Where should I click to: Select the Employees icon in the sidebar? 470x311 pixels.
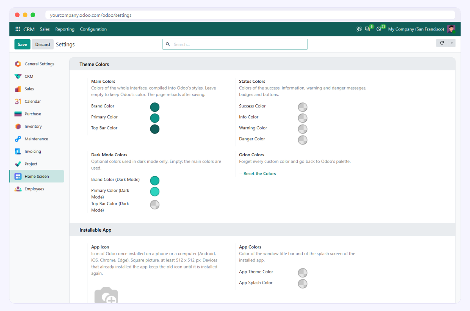pos(18,189)
